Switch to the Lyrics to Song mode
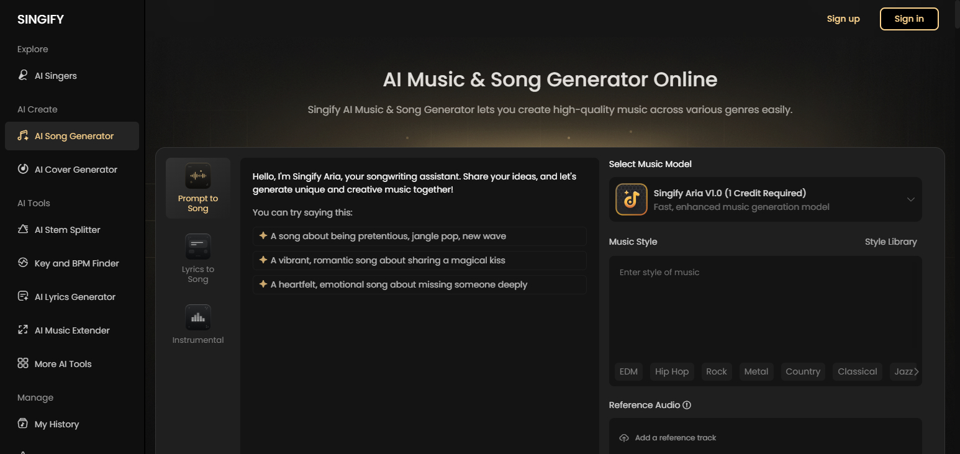Viewport: 960px width, 454px height. [x=197, y=258]
